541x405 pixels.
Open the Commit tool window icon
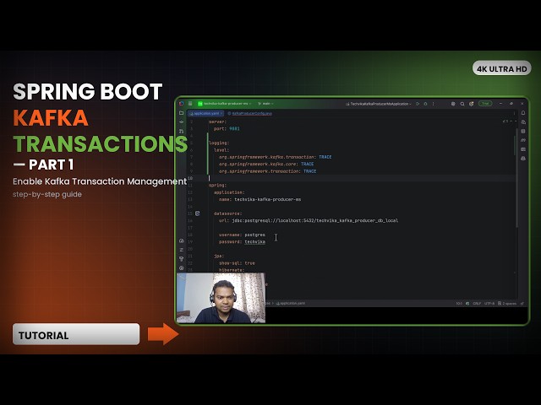(x=182, y=121)
